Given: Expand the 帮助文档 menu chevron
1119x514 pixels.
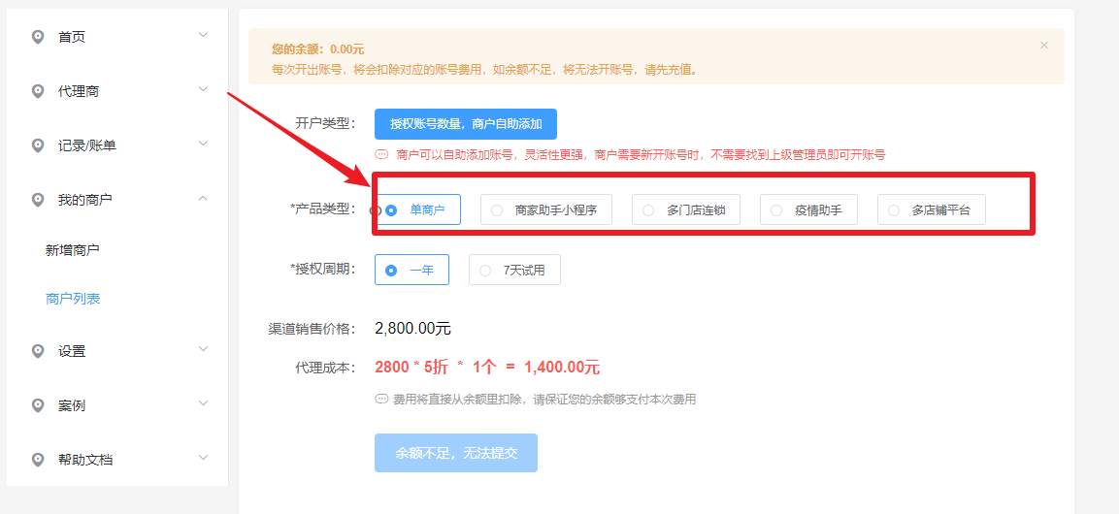Looking at the screenshot, I should click(x=204, y=457).
